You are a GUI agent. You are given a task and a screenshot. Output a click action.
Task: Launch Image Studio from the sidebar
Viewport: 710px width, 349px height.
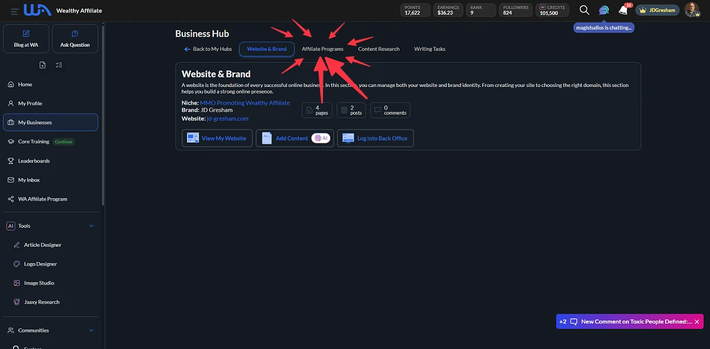pyautogui.click(x=38, y=283)
